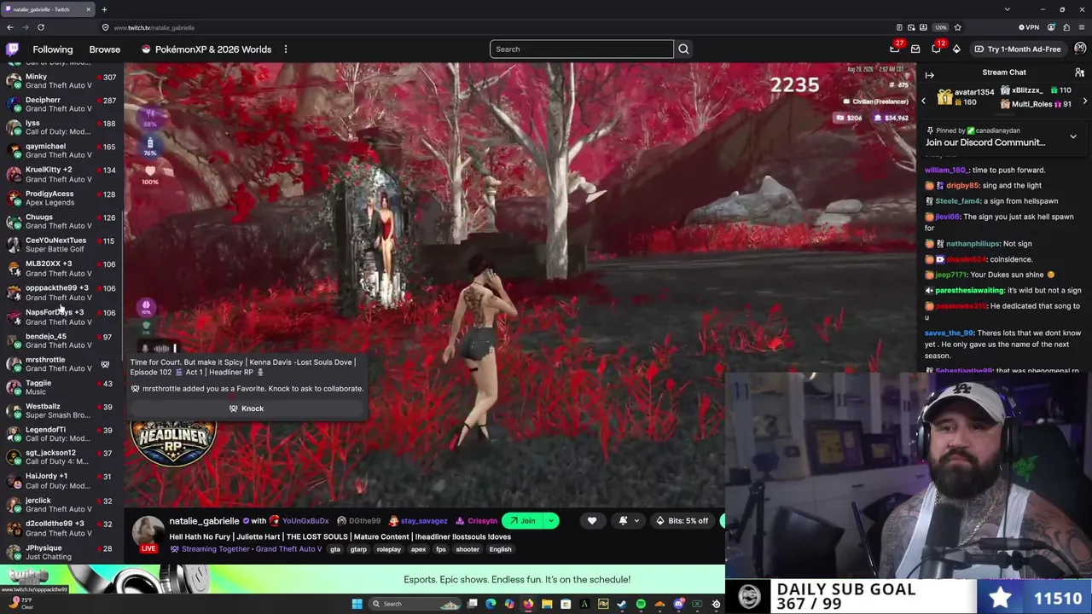Screen dimensions: 1092x614
Task: Go back in browser history
Action: coord(10,27)
